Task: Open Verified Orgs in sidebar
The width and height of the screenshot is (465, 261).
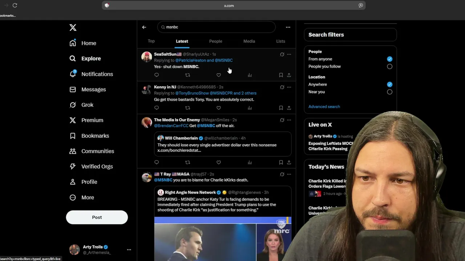Action: pos(91,166)
